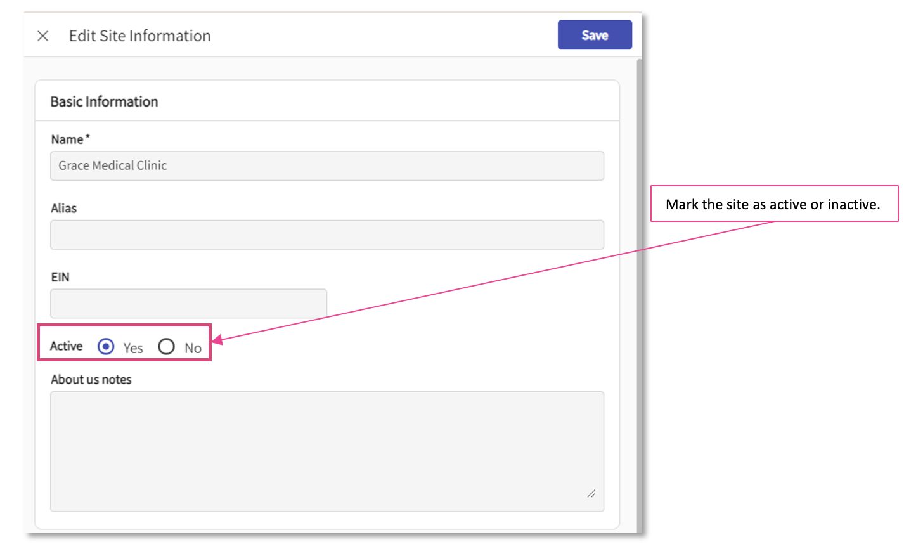Click the callout about marking site active

click(x=773, y=204)
